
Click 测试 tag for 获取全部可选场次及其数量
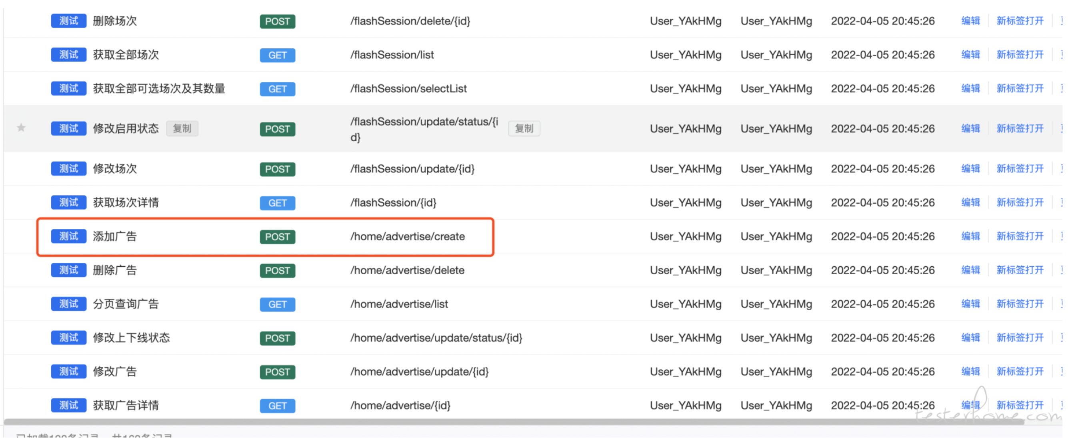[69, 89]
